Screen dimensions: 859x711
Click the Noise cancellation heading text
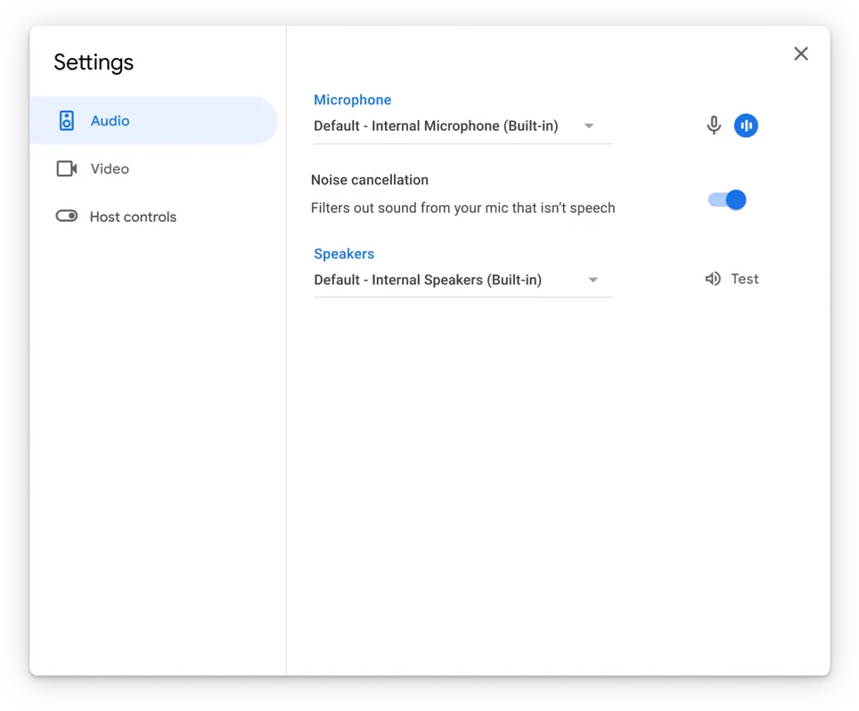coord(370,180)
